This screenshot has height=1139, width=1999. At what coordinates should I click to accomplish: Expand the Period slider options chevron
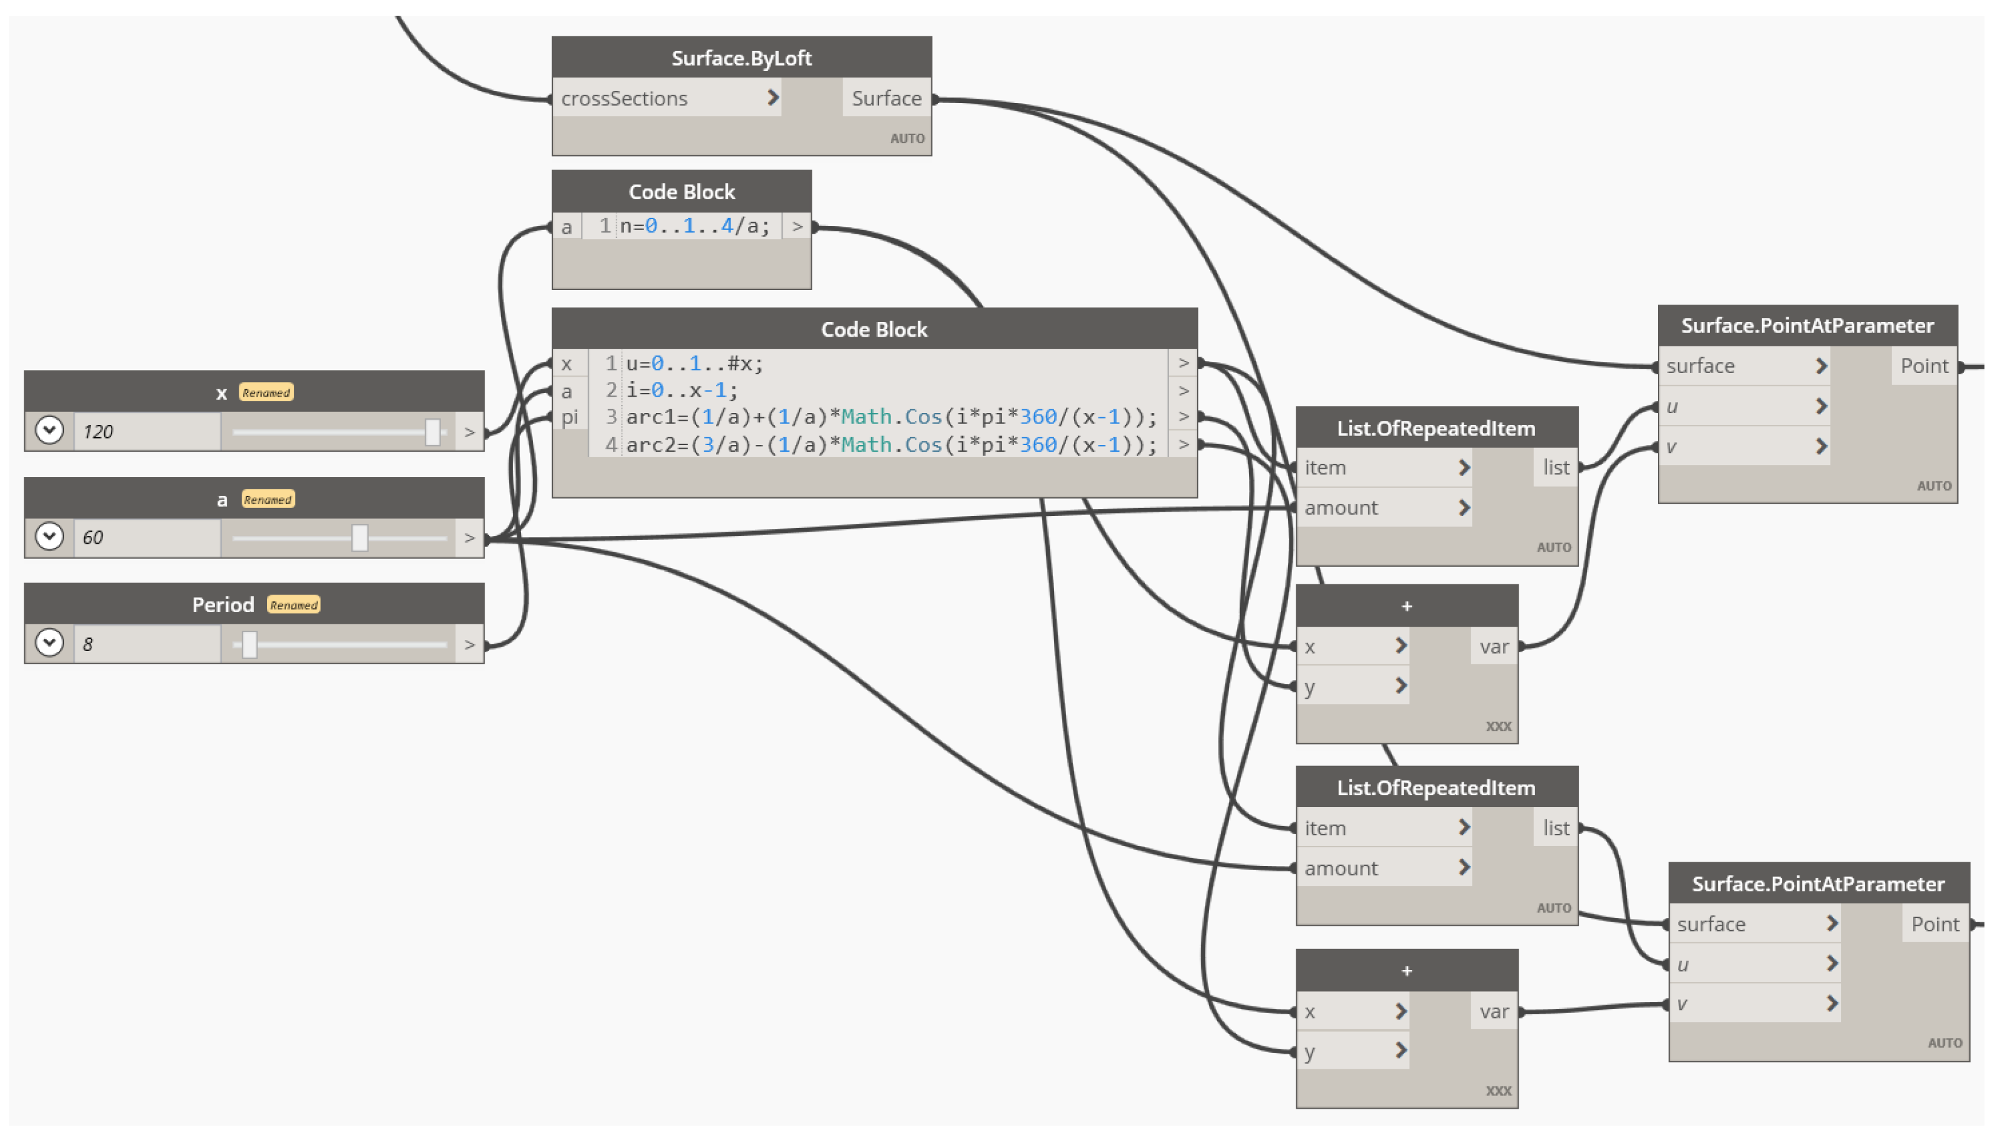click(49, 643)
